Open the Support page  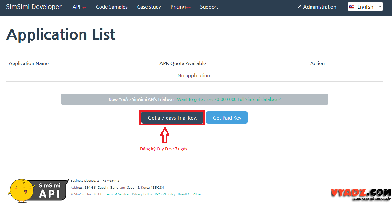pyautogui.click(x=209, y=7)
